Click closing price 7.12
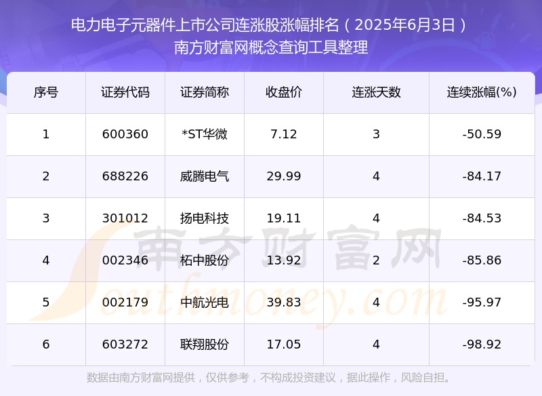Viewport: 542px width, 396px height. coord(284,134)
